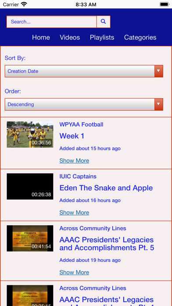Click Show More under AAAC Pt. 5
The width and height of the screenshot is (172, 306).
click(74, 272)
